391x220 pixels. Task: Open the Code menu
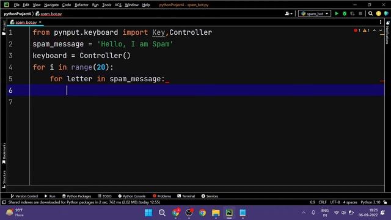(x=67, y=5)
